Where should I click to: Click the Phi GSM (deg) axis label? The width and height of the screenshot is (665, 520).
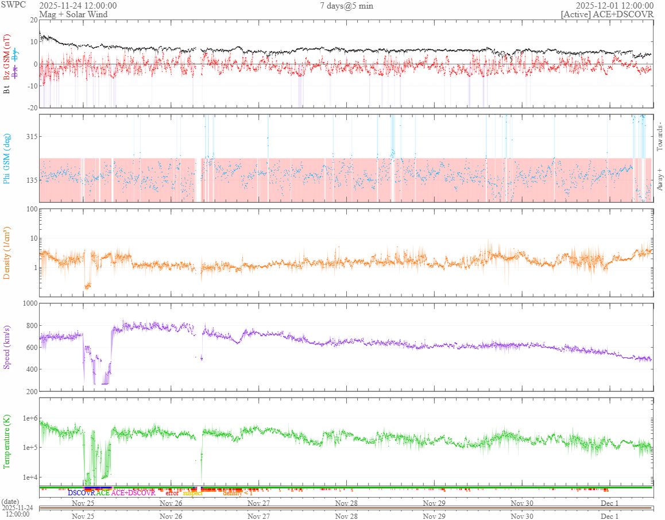coord(7,159)
